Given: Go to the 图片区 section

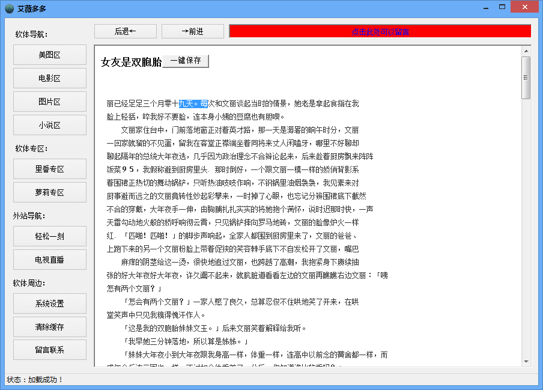Looking at the screenshot, I should point(50,102).
